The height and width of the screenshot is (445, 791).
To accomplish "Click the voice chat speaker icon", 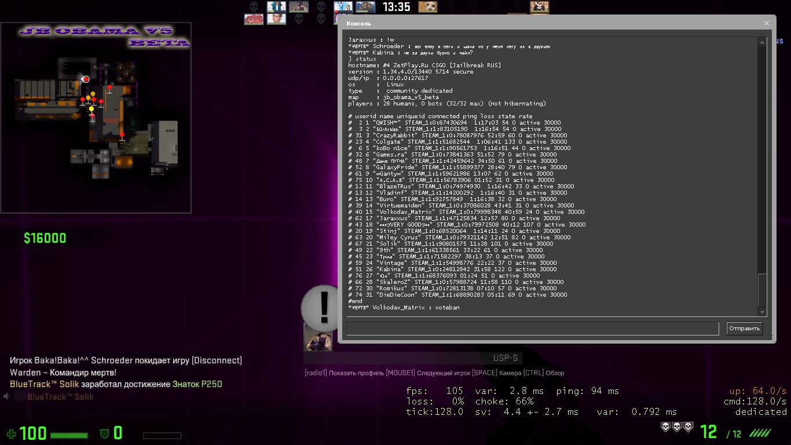I will coord(6,397).
